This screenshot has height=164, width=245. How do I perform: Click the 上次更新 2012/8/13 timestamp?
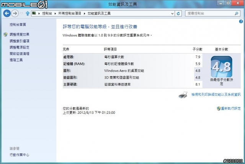pos(89,113)
